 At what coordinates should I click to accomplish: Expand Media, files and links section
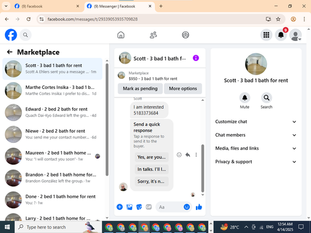(x=256, y=148)
